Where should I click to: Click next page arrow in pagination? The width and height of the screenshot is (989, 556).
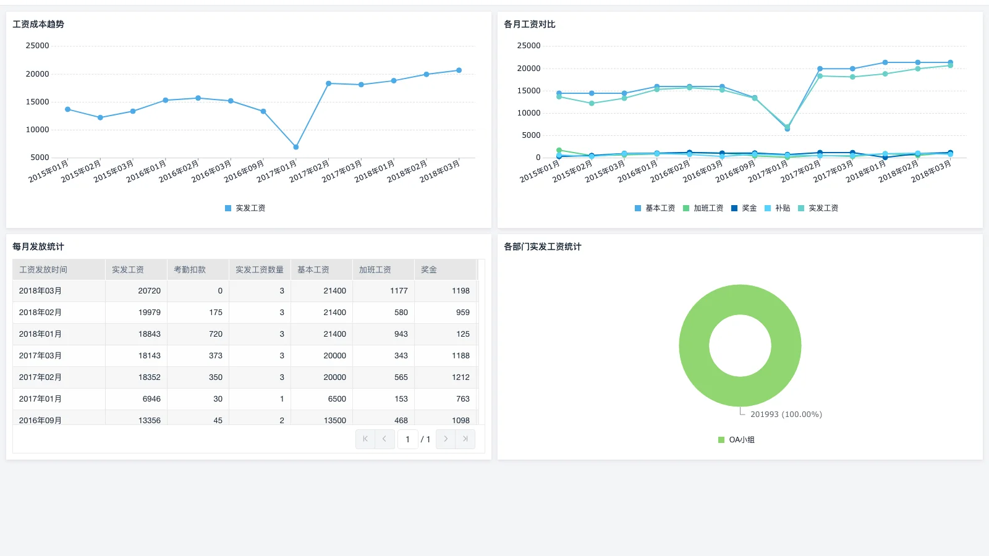(x=446, y=439)
